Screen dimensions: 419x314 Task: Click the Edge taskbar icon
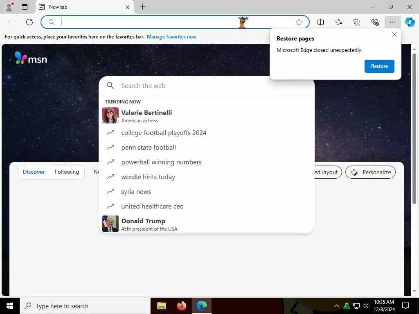(202, 306)
